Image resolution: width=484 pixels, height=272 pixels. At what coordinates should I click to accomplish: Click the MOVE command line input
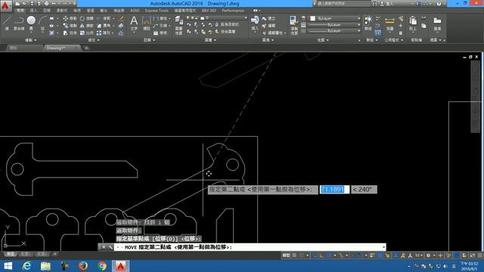point(250,247)
